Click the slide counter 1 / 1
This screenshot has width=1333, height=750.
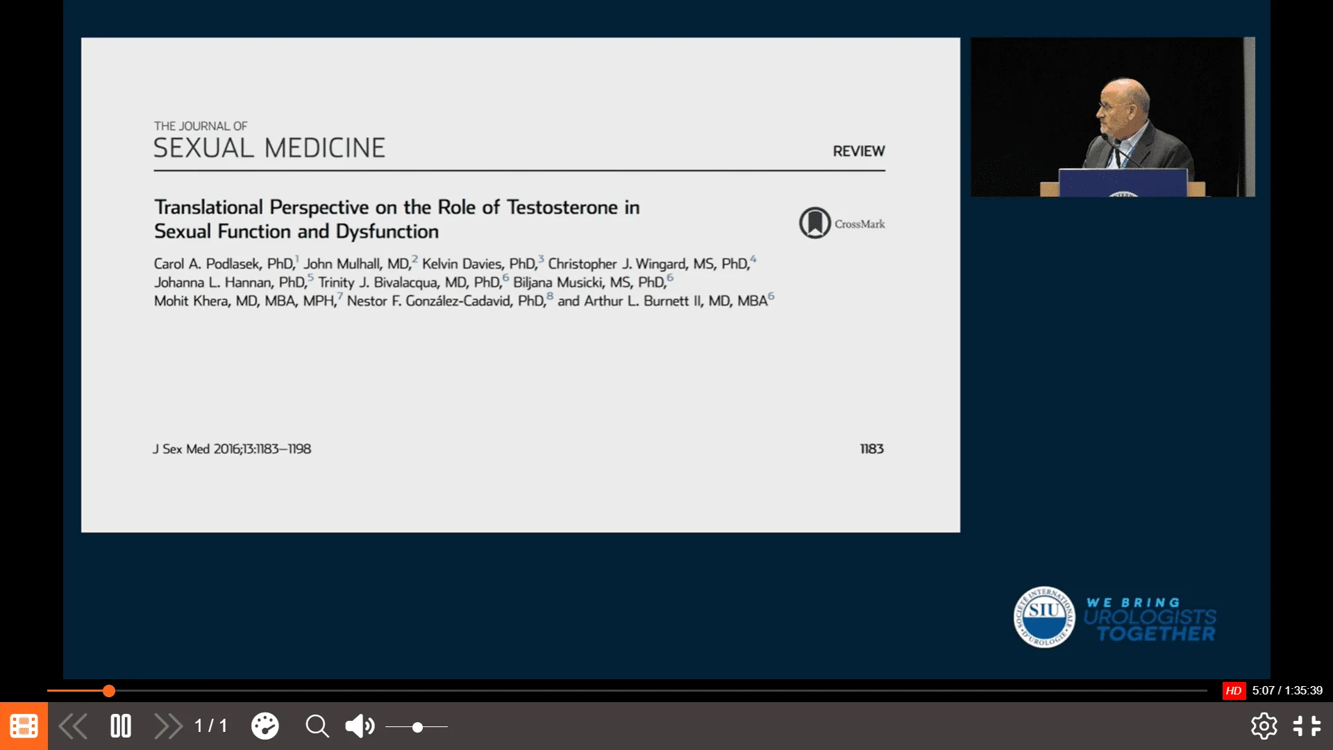click(x=211, y=726)
